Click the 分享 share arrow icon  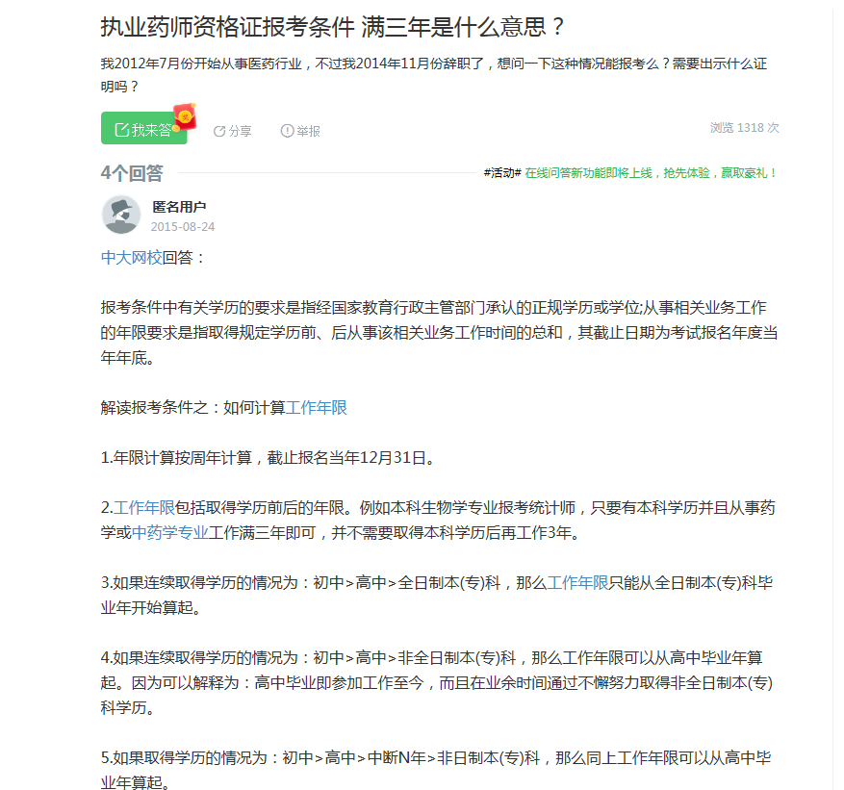pyautogui.click(x=219, y=131)
